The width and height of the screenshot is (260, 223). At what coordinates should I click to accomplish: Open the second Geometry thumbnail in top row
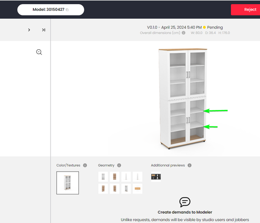(x=114, y=177)
